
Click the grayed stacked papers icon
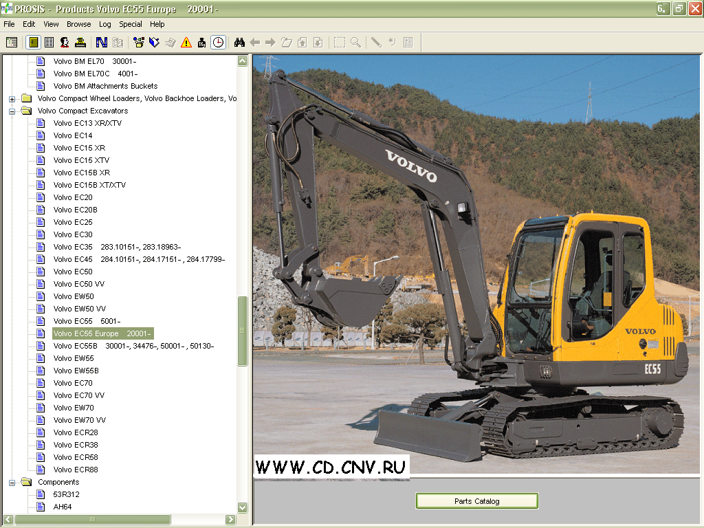(170, 43)
